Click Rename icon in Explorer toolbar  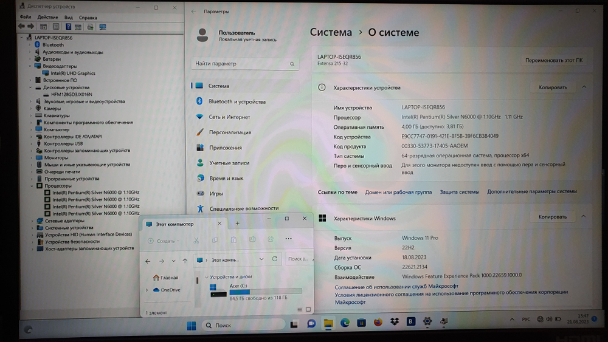tap(252, 239)
